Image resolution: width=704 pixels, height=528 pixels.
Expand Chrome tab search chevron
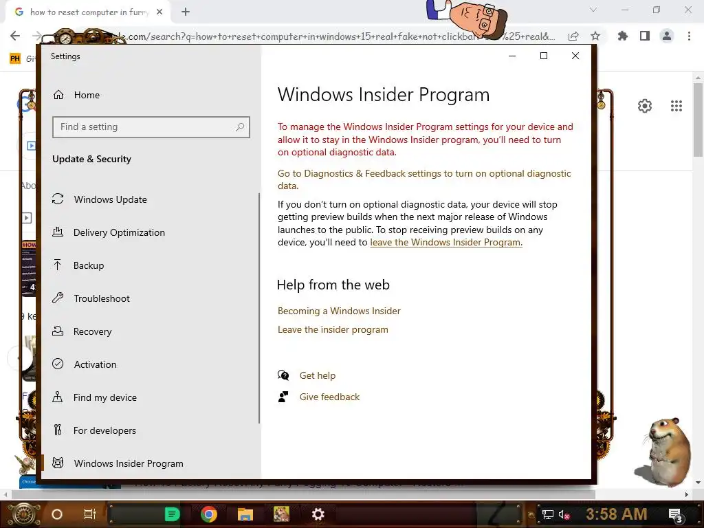click(x=593, y=10)
